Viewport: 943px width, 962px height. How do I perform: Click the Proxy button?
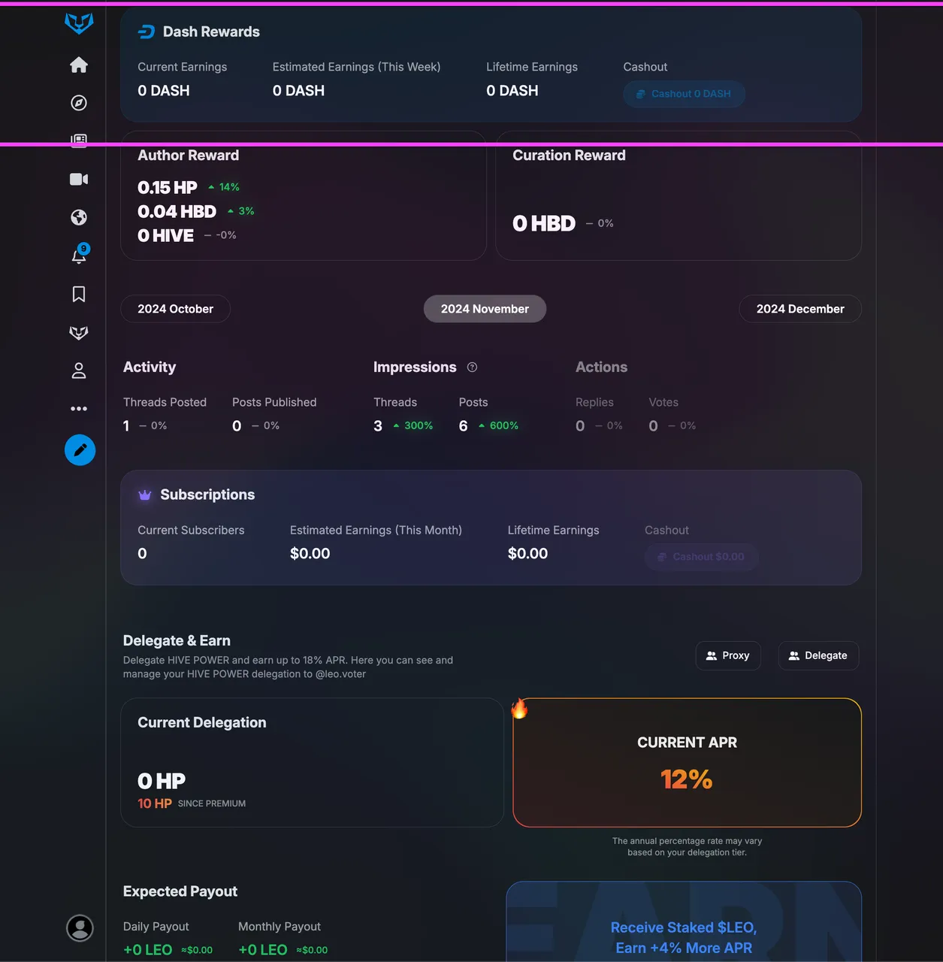(x=728, y=655)
